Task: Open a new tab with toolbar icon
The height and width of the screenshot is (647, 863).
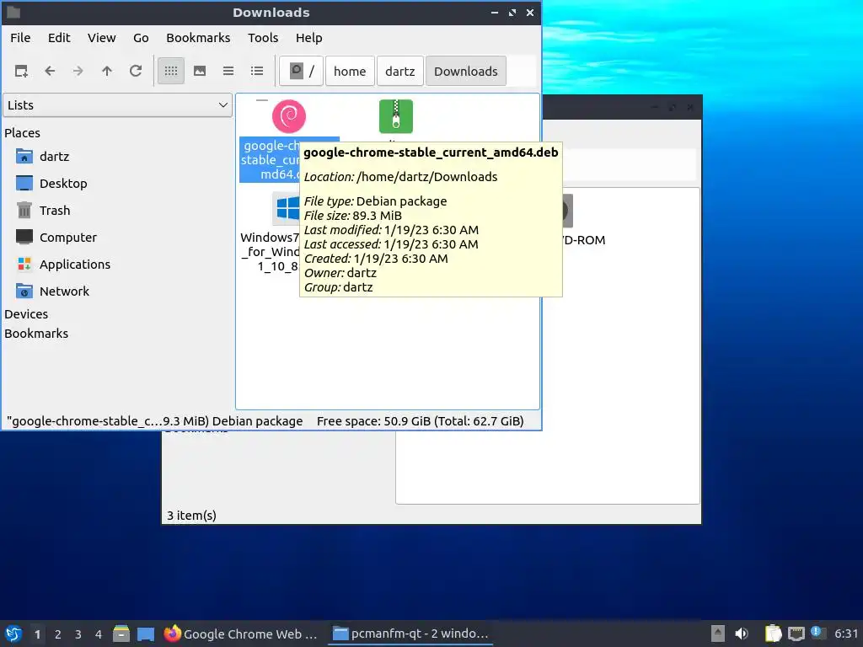Action: pyautogui.click(x=21, y=71)
